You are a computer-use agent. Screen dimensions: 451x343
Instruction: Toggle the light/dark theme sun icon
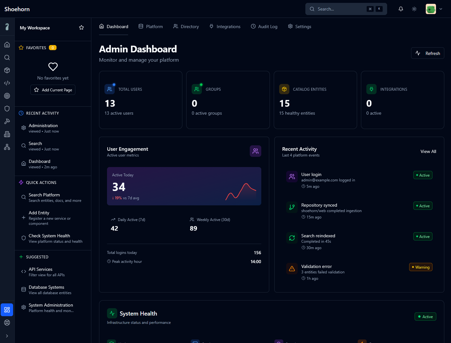[414, 9]
